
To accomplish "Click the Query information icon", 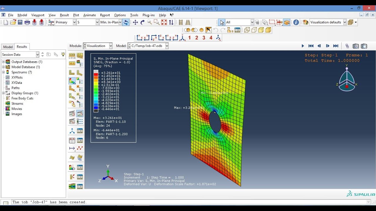I will coord(296,22).
